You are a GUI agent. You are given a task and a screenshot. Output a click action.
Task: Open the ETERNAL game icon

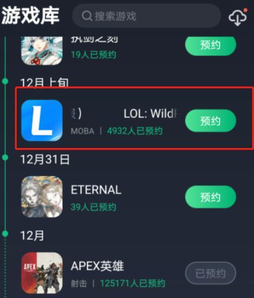coord(42,196)
